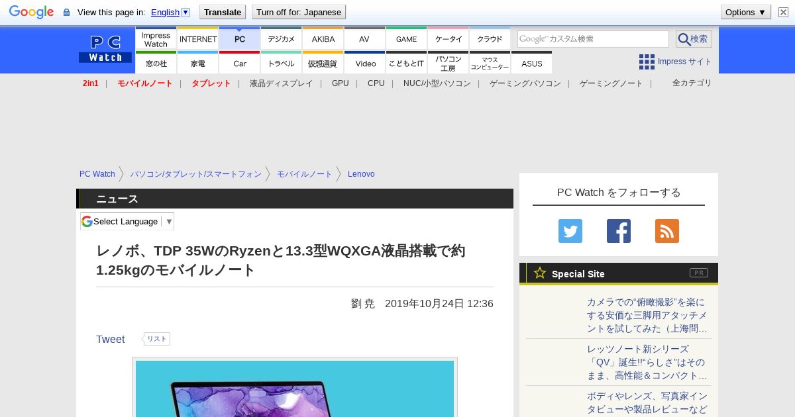Click the author name 劉 尭

tap(363, 304)
